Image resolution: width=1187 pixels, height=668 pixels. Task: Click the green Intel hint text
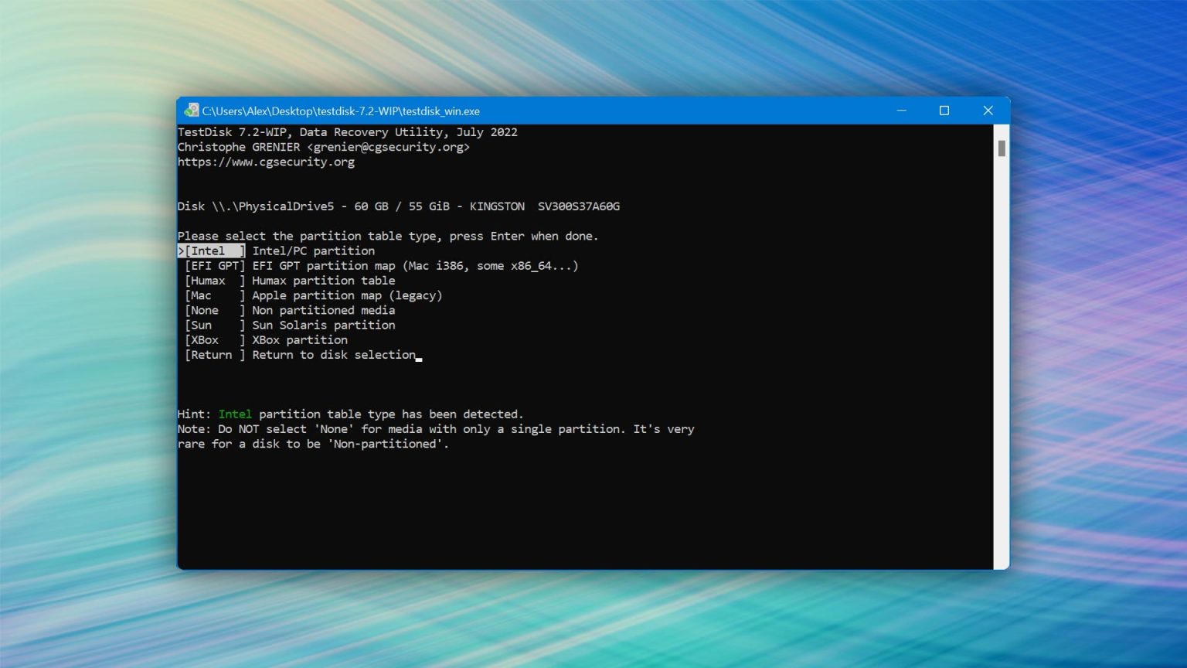tap(235, 414)
